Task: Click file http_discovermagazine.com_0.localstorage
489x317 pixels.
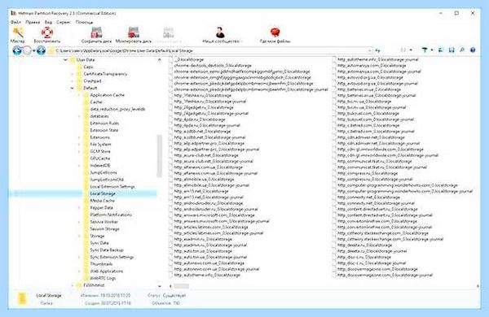Action: pos(377,269)
